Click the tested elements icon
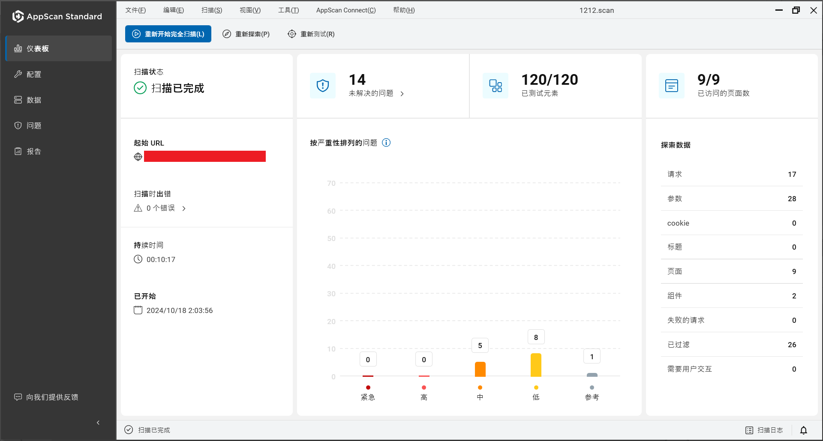Screen dimensions: 823x441 [x=496, y=86]
